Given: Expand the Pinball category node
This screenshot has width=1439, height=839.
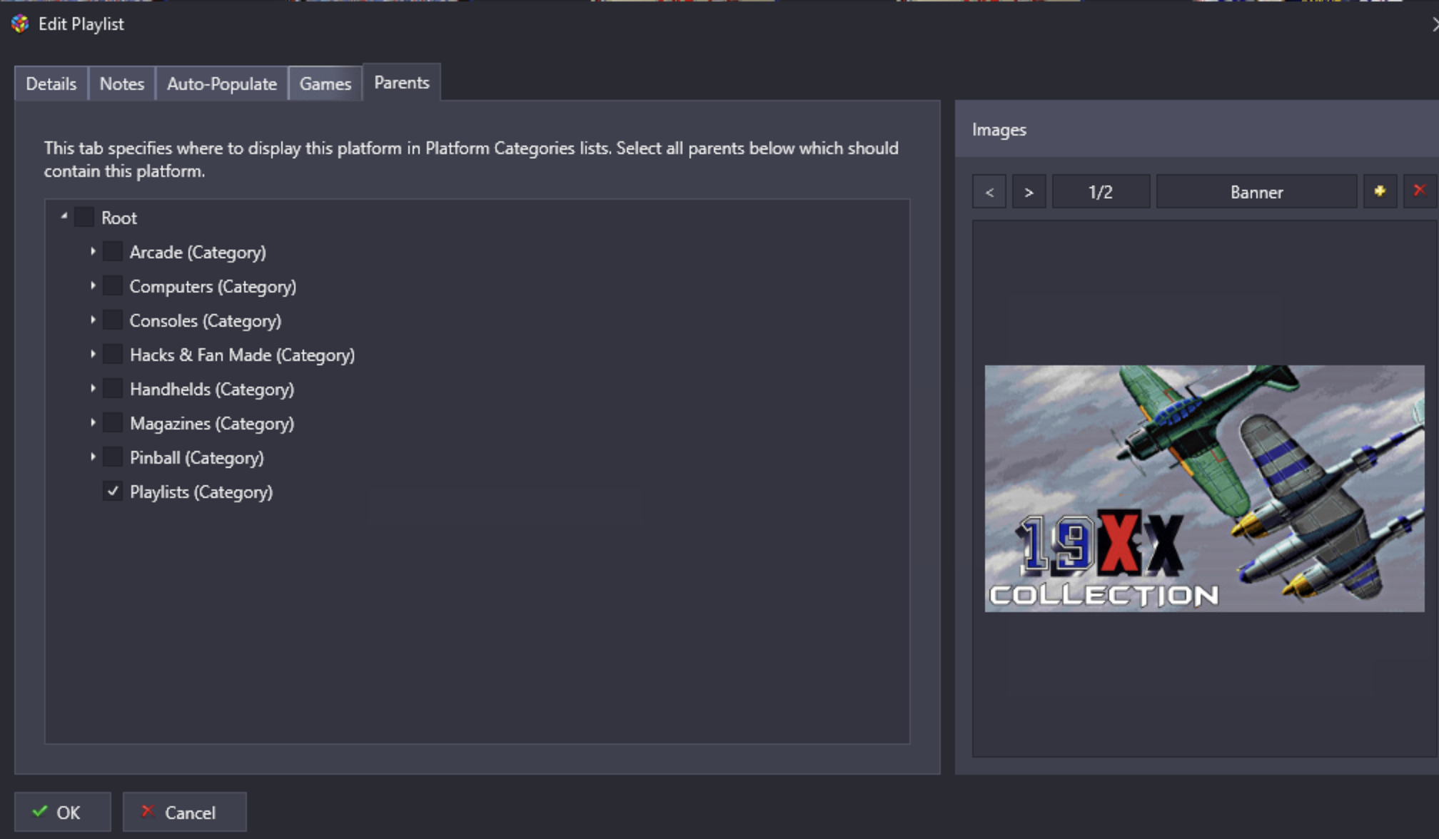Looking at the screenshot, I should pos(93,457).
